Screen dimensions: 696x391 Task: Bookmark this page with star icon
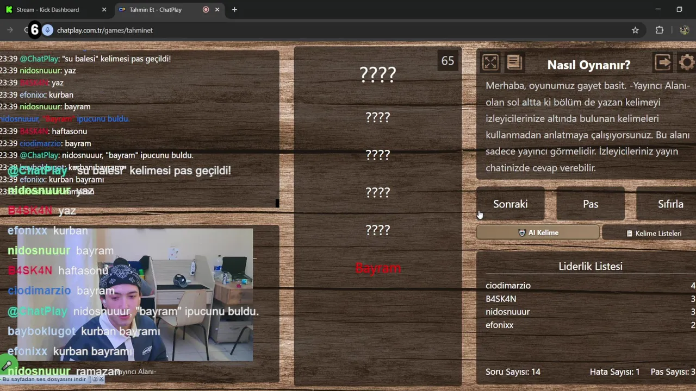[635, 30]
